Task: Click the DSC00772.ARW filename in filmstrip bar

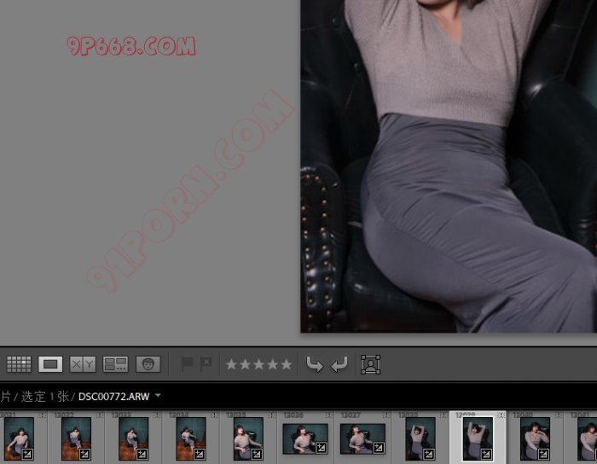Action: pyautogui.click(x=113, y=397)
